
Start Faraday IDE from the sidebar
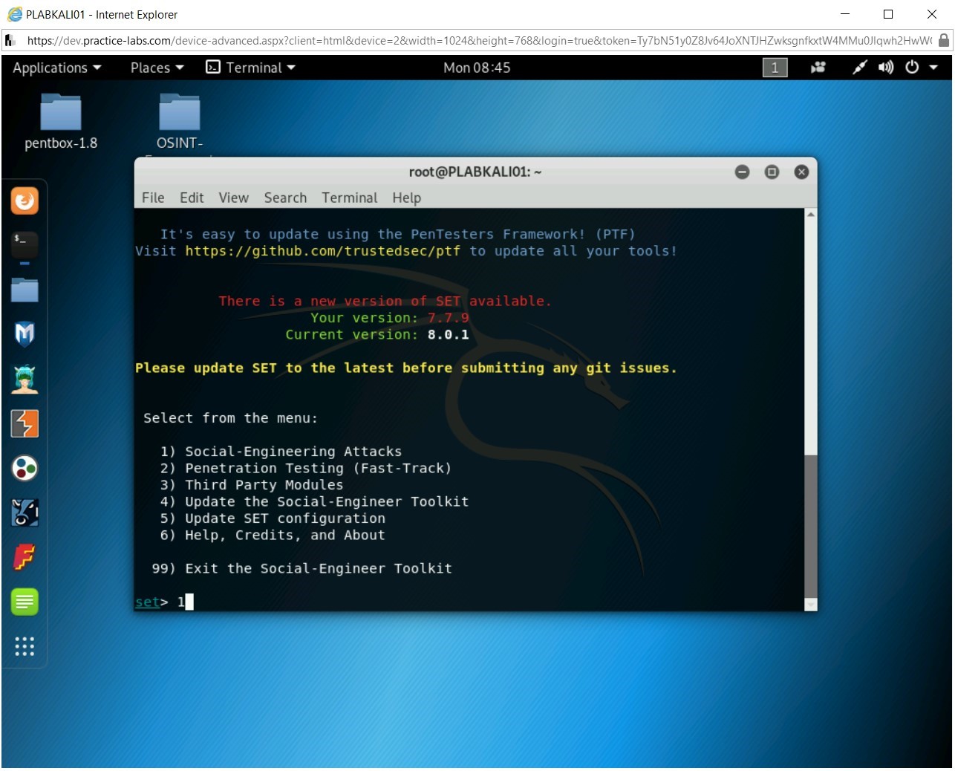tap(25, 557)
